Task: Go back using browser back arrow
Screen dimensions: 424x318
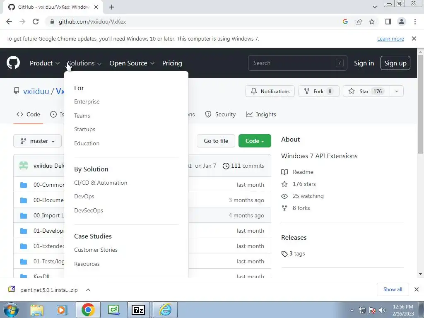Action: tap(9, 22)
